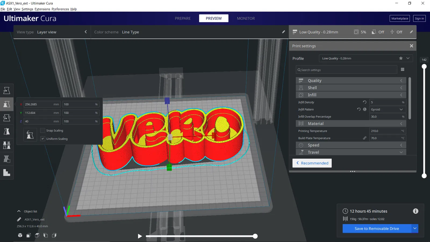Image resolution: width=430 pixels, height=242 pixels.
Task: Select the Move tool in left toolbar
Action: (7, 90)
